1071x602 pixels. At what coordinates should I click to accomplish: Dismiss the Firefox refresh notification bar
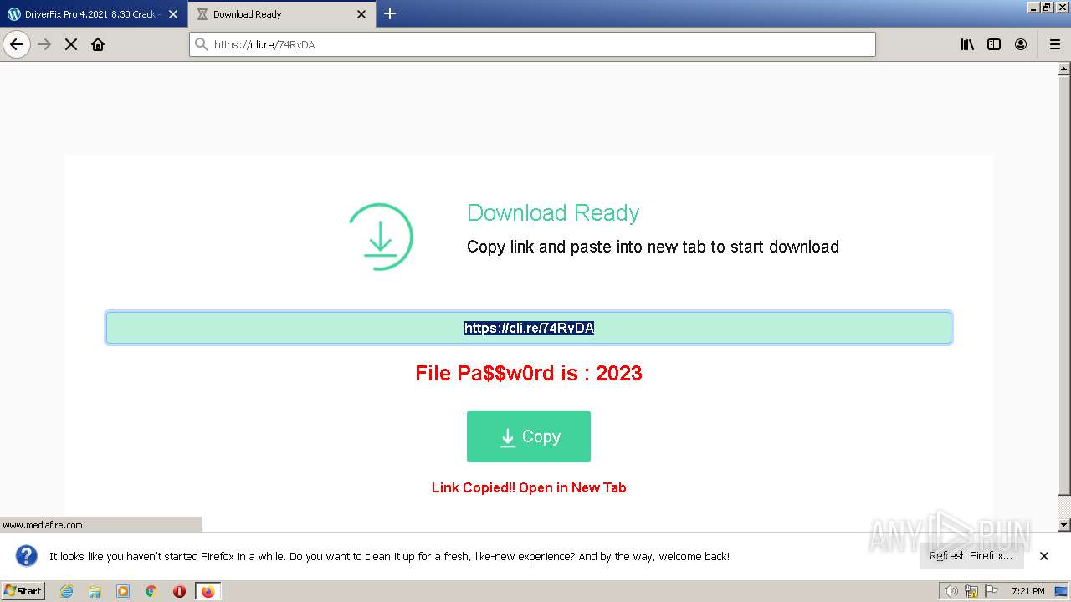tap(1044, 556)
